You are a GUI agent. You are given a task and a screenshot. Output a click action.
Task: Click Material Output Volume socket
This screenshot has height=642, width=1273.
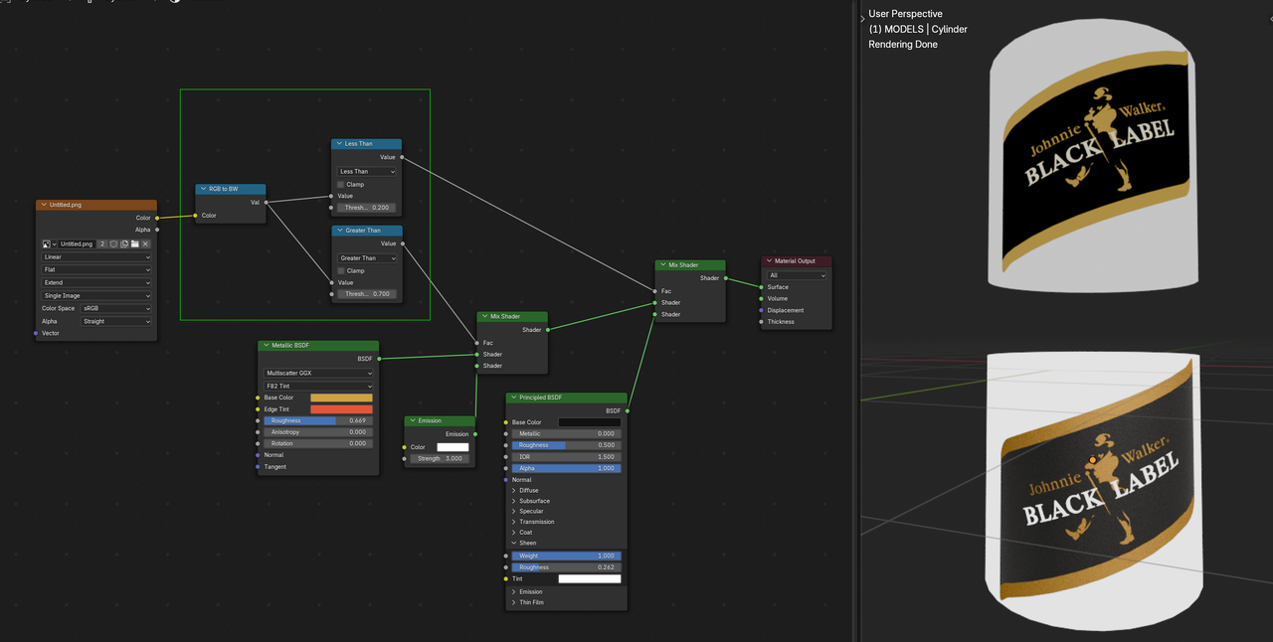762,298
